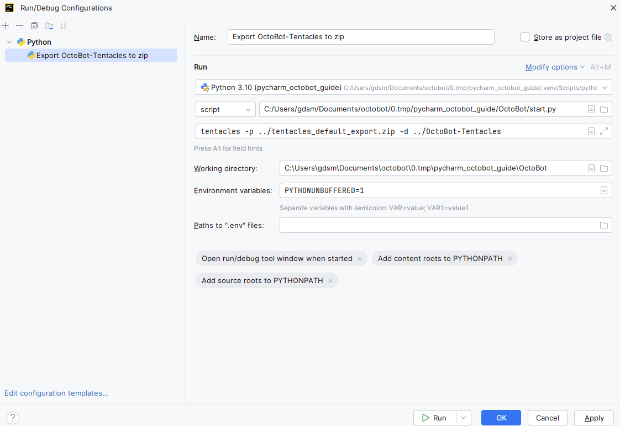This screenshot has width=620, height=426.
Task: Add a new run configuration
Action: click(6, 26)
